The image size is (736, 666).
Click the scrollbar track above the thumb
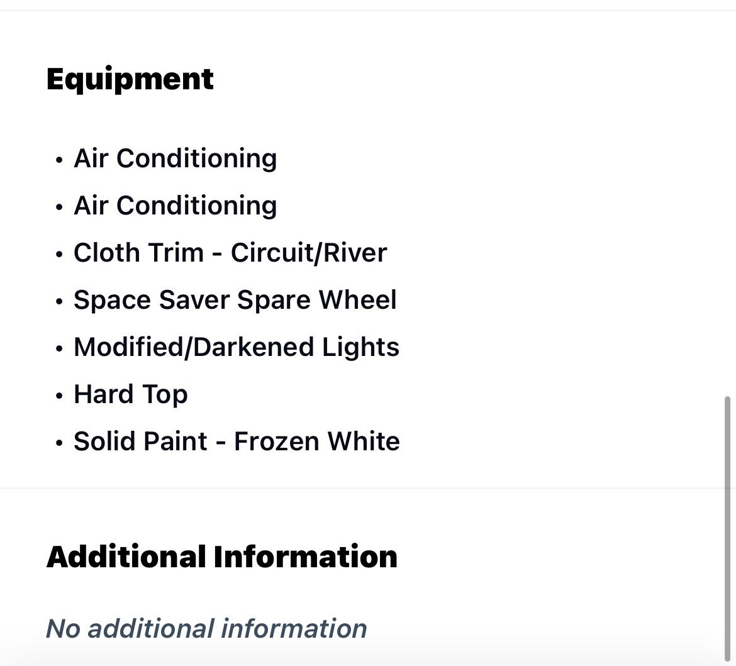pyautogui.click(x=728, y=202)
